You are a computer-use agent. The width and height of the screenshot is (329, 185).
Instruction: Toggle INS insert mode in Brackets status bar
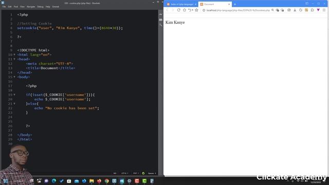click(115, 174)
